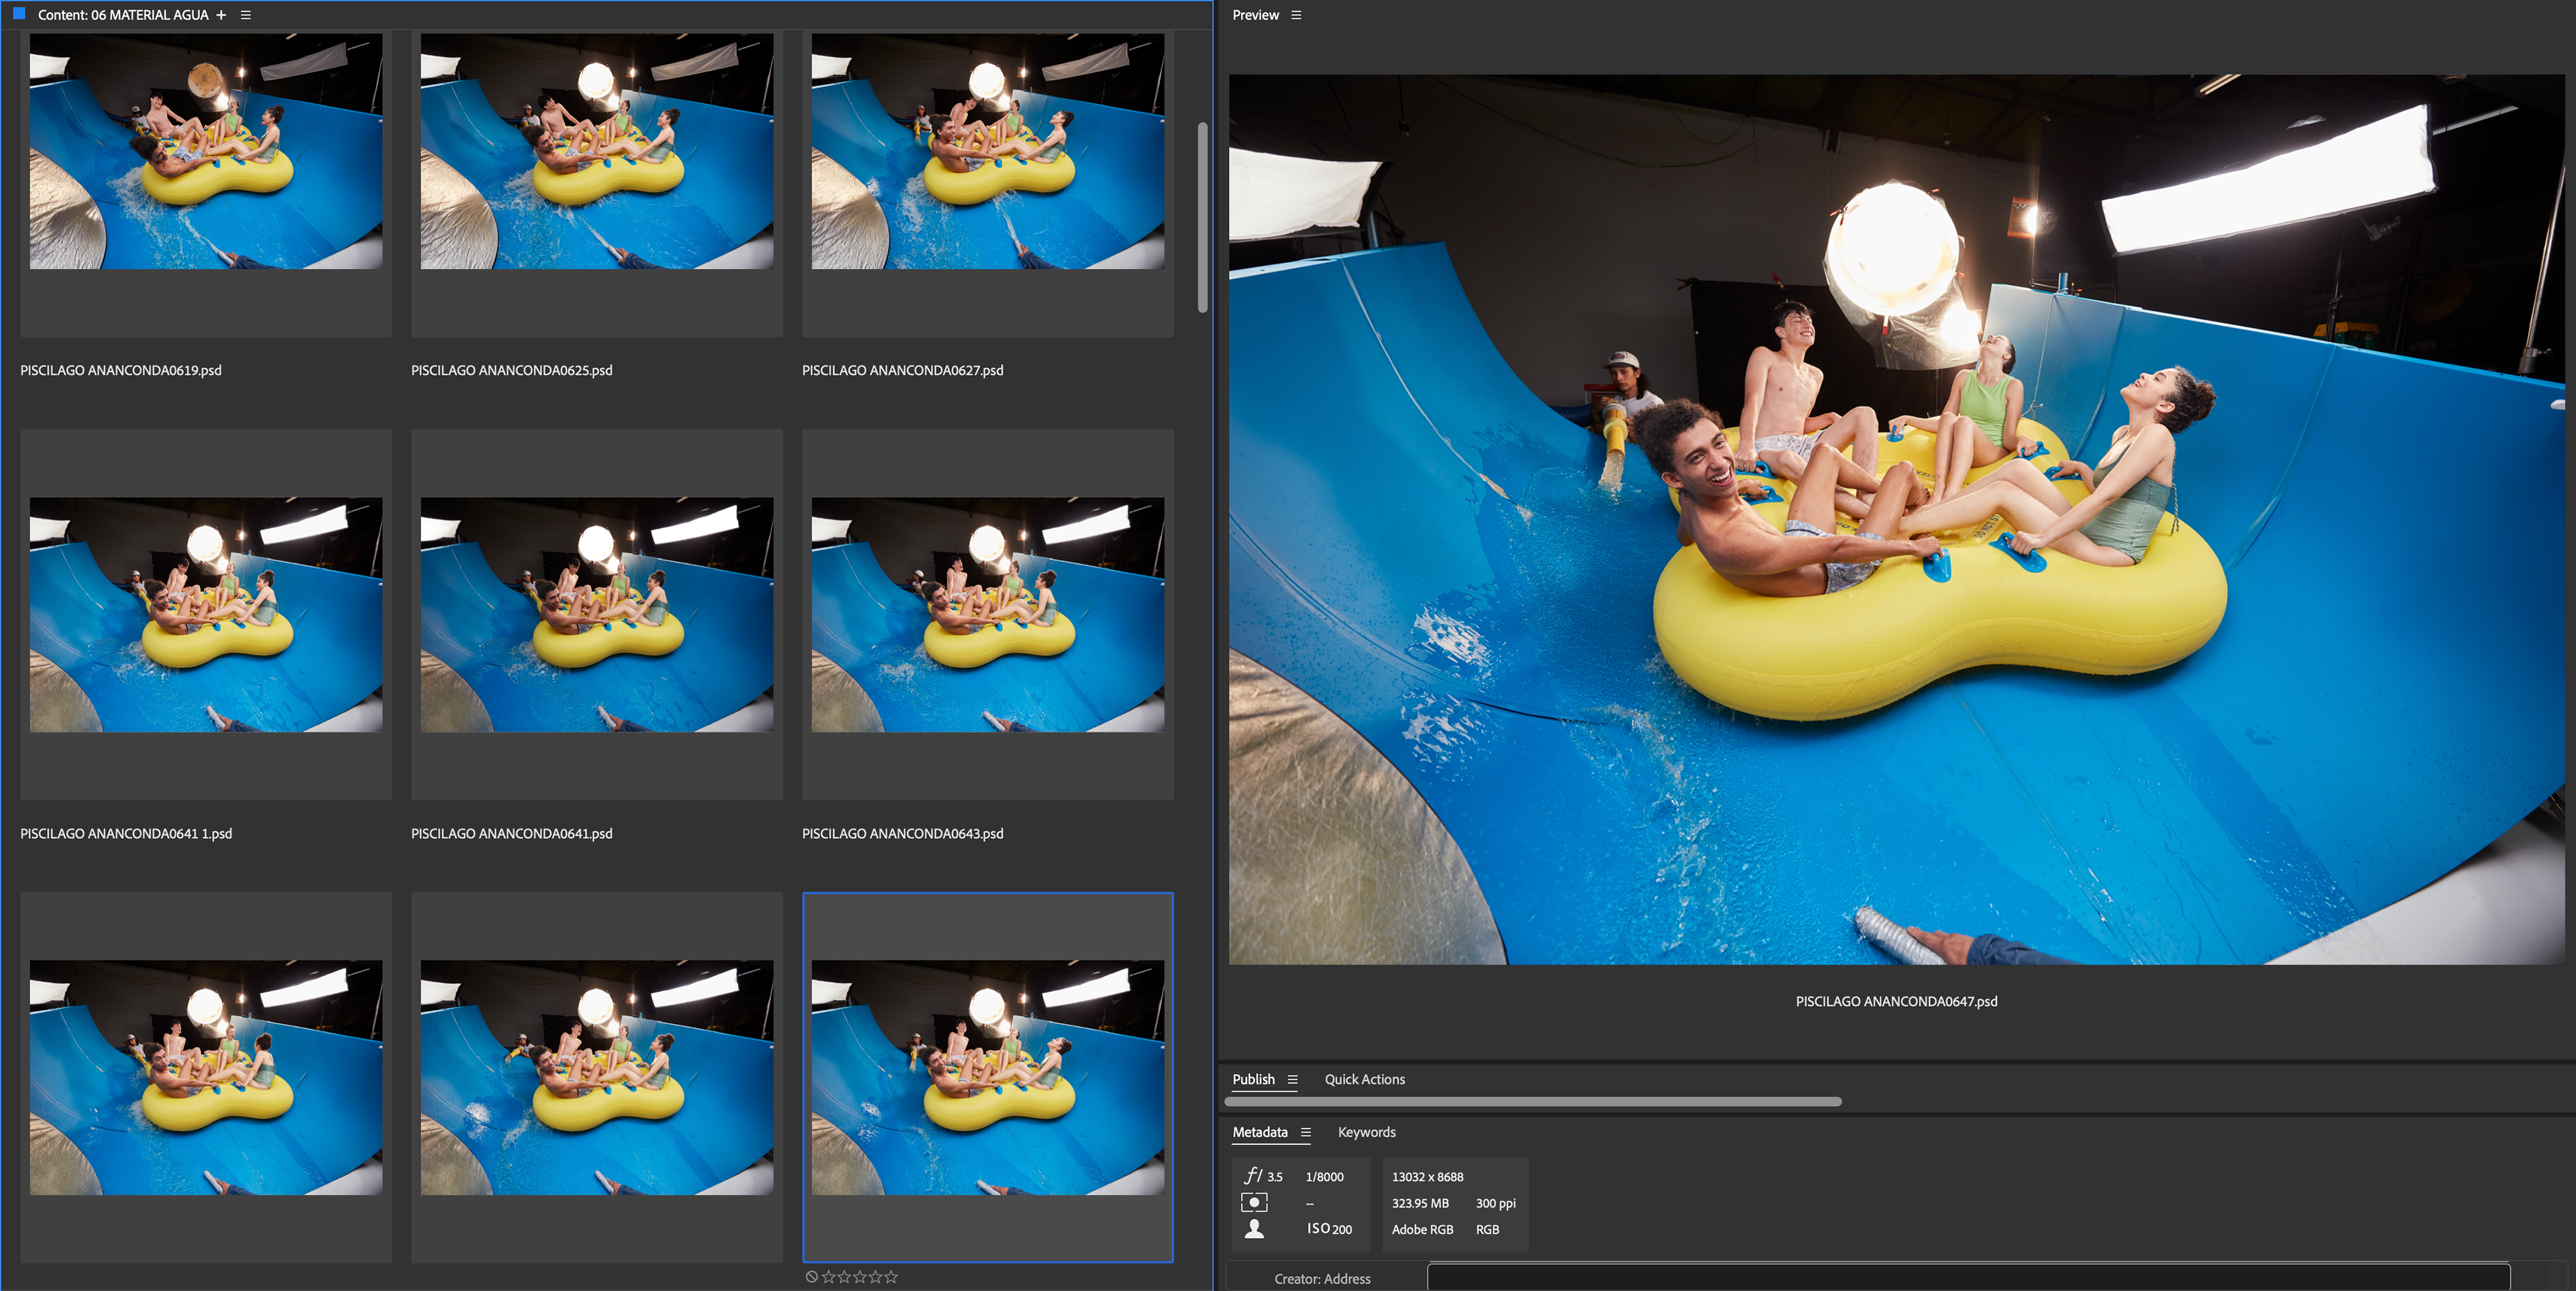Switch to the Quick Actions tab
The width and height of the screenshot is (2576, 1291).
[1364, 1079]
